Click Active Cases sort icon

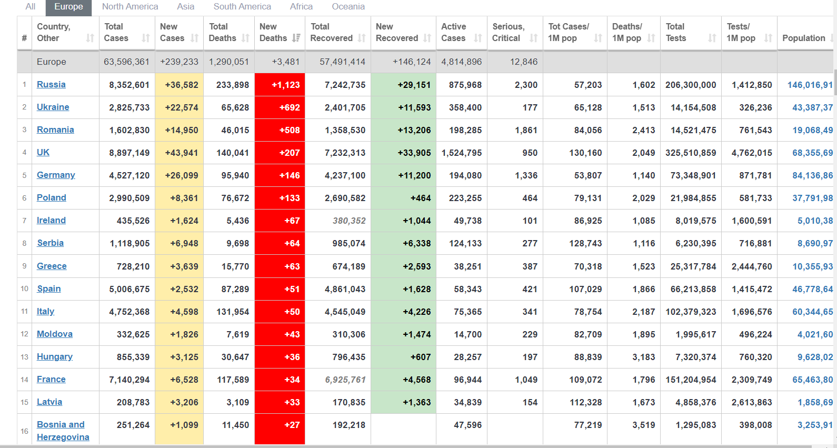click(x=478, y=38)
